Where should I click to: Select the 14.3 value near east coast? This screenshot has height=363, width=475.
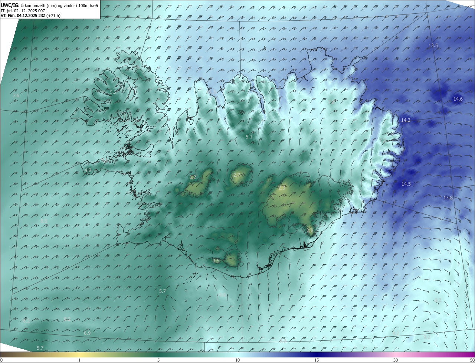(x=406, y=120)
